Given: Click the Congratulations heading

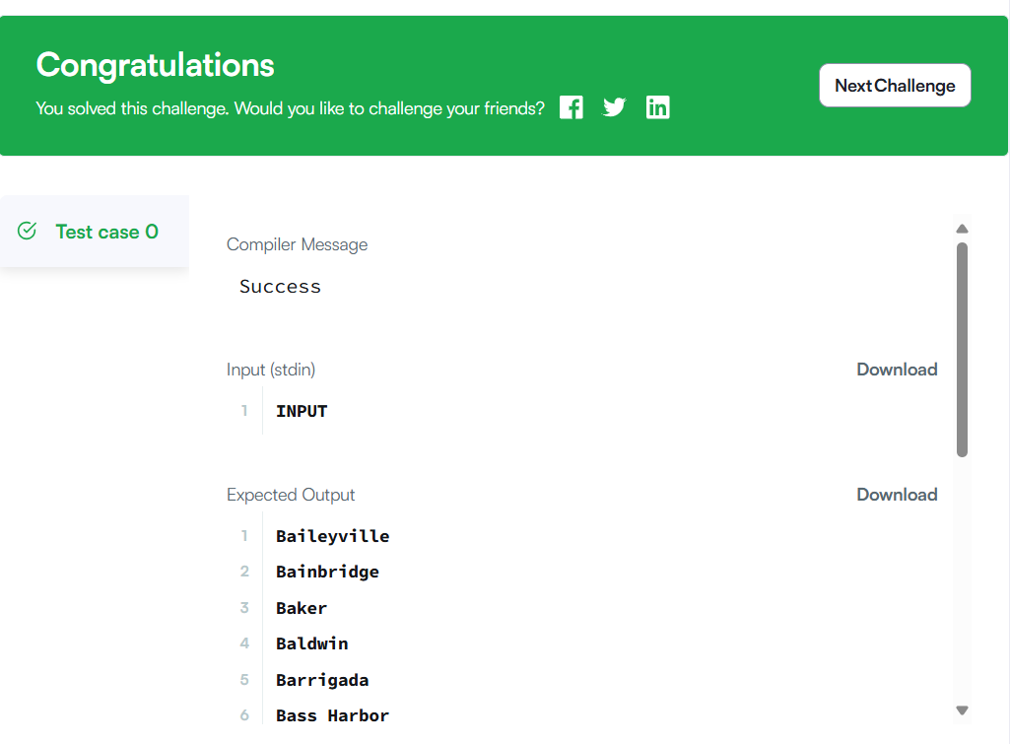Looking at the screenshot, I should (x=156, y=65).
